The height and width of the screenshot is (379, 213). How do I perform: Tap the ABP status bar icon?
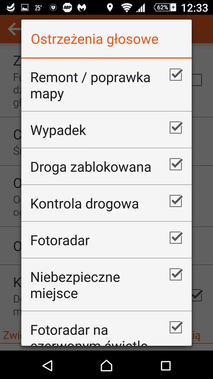(67, 8)
